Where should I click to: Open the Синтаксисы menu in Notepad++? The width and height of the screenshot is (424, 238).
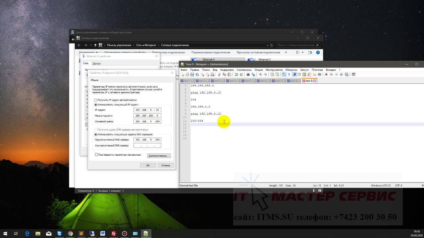coord(244,70)
